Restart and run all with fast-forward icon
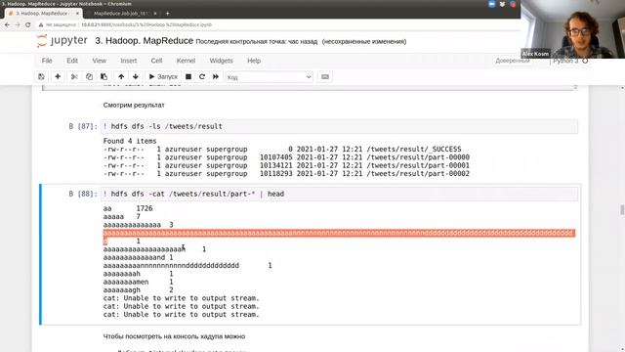625x352 pixels. (x=216, y=76)
